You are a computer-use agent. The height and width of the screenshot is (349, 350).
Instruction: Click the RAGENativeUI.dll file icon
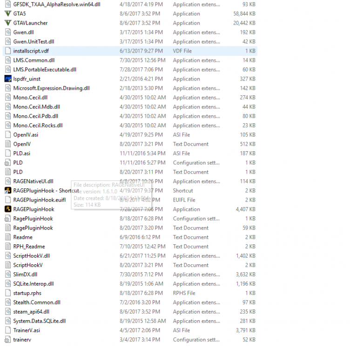tap(8, 181)
